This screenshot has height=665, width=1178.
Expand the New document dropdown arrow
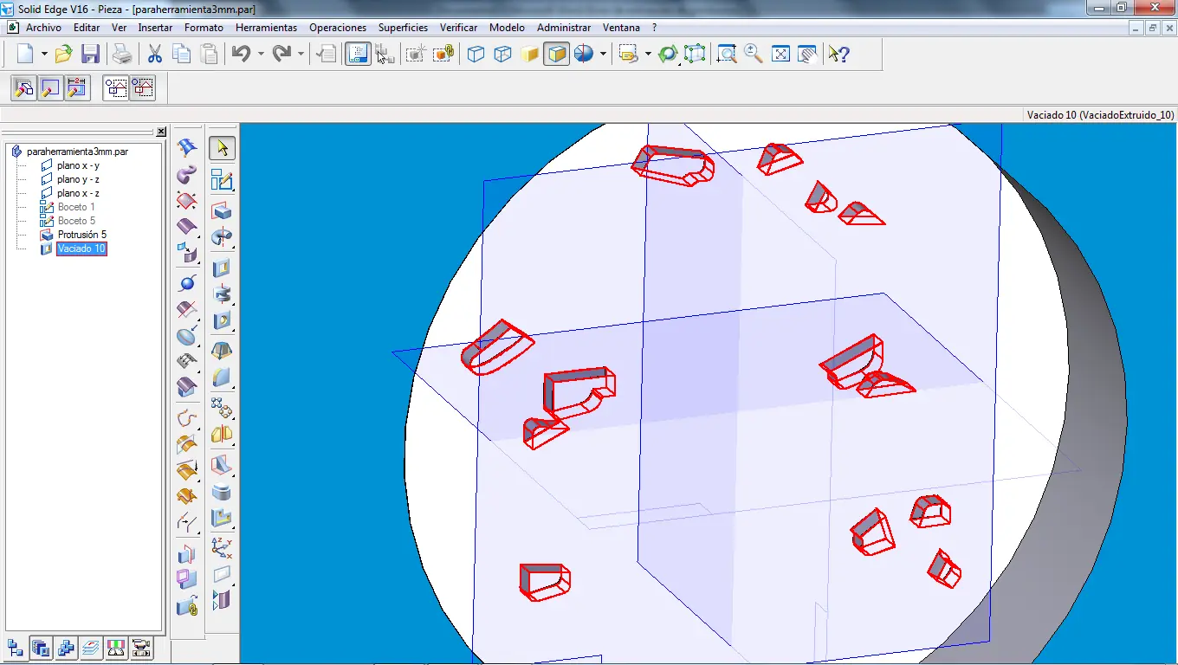[x=43, y=55]
